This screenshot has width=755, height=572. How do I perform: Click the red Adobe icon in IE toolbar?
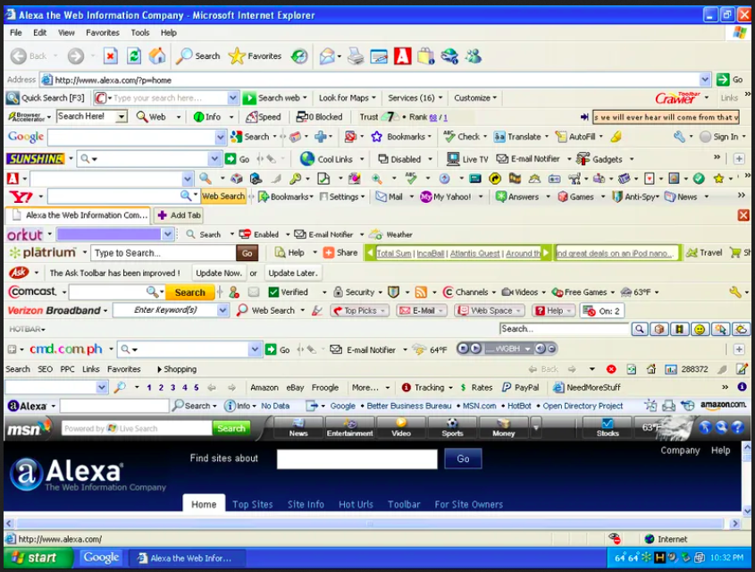[403, 56]
